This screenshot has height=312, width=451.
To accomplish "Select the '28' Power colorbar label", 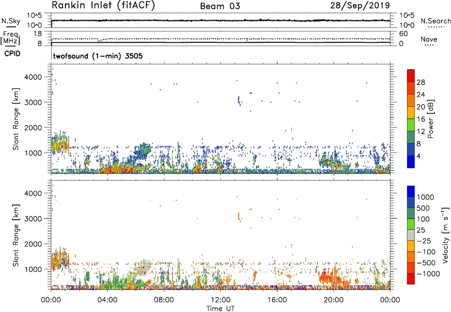I will [x=421, y=82].
